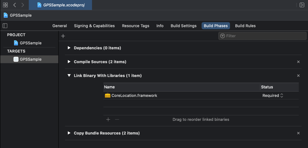Switch to the Info tab
This screenshot has height=148, width=308.
point(160,26)
